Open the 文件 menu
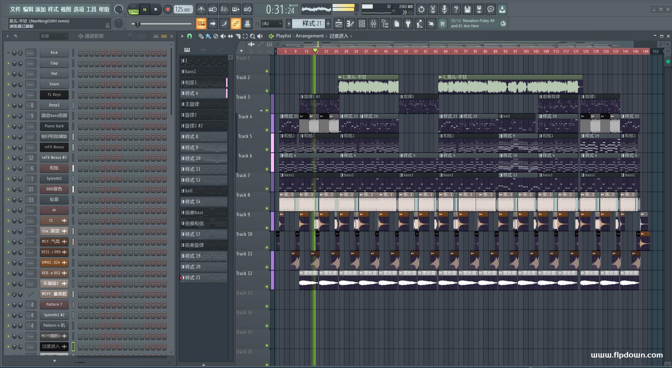 [15, 9]
